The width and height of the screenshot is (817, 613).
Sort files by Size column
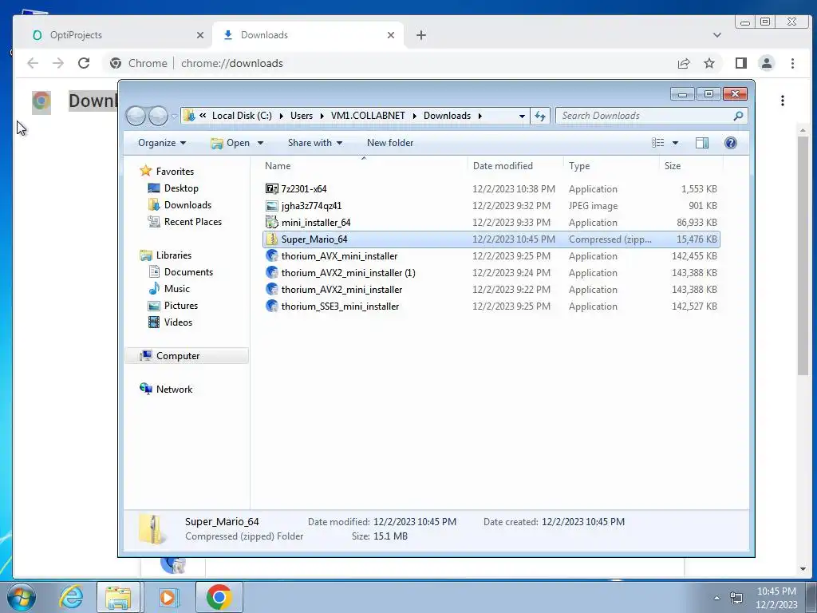click(x=691, y=166)
